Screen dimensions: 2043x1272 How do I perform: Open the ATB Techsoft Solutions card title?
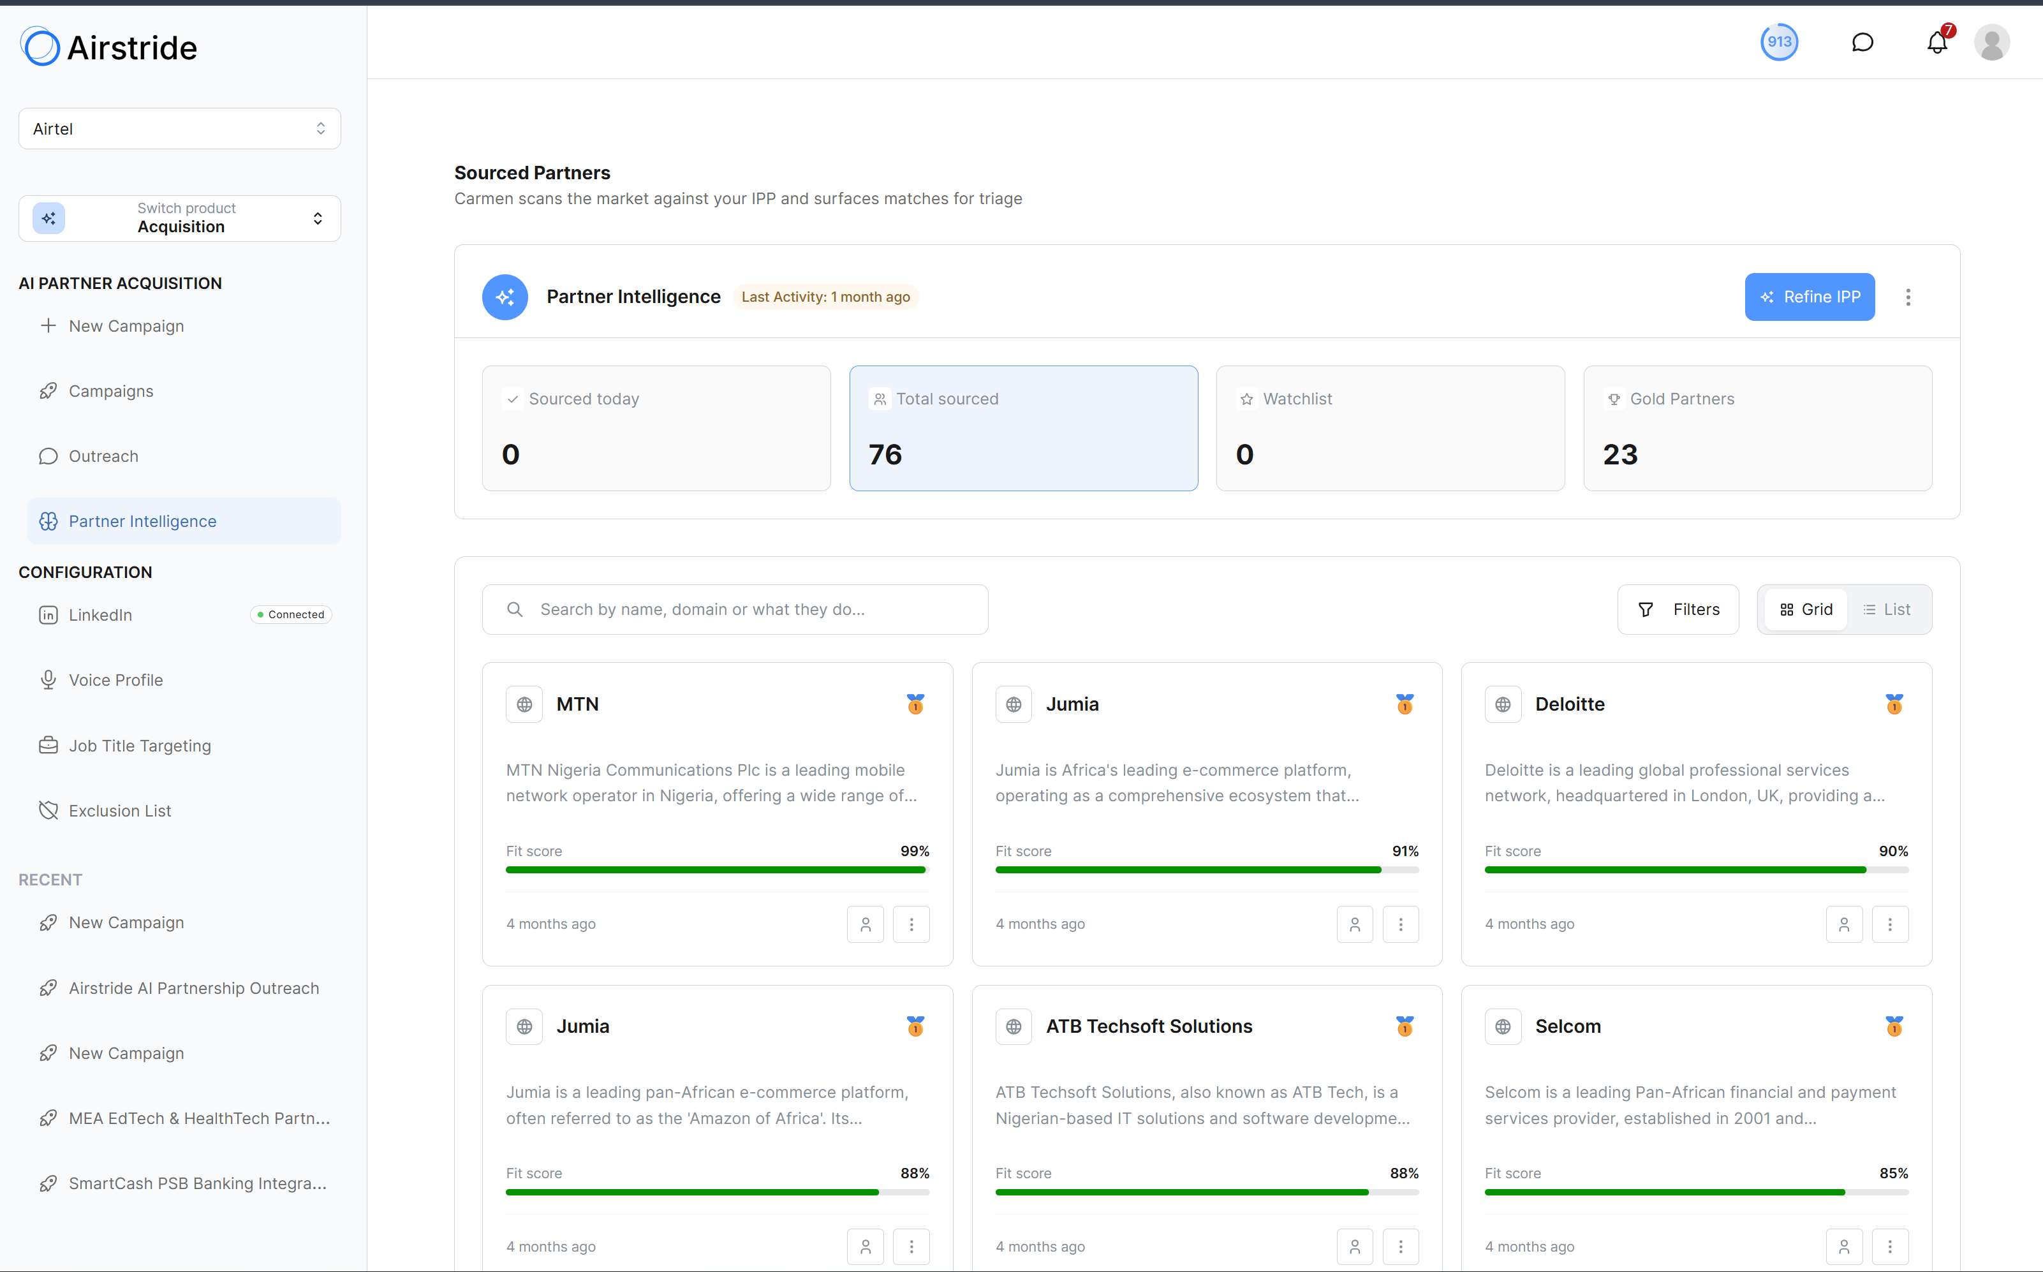[1149, 1026]
